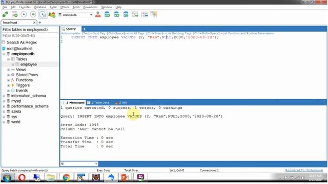
Task: Click the "Error Code: 1048" message text
Action: tap(79, 125)
